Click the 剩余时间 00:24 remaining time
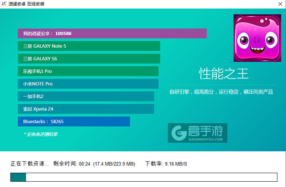The image size is (286, 187). click(x=71, y=164)
